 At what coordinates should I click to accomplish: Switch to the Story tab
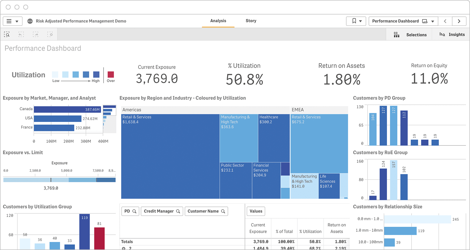click(x=251, y=21)
